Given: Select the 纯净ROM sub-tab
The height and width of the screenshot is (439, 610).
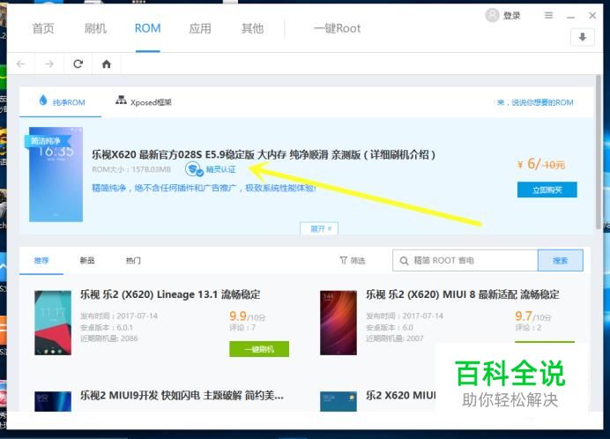Looking at the screenshot, I should 61,102.
